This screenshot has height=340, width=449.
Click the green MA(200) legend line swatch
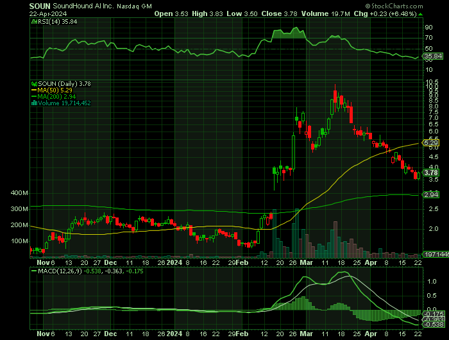click(35, 96)
